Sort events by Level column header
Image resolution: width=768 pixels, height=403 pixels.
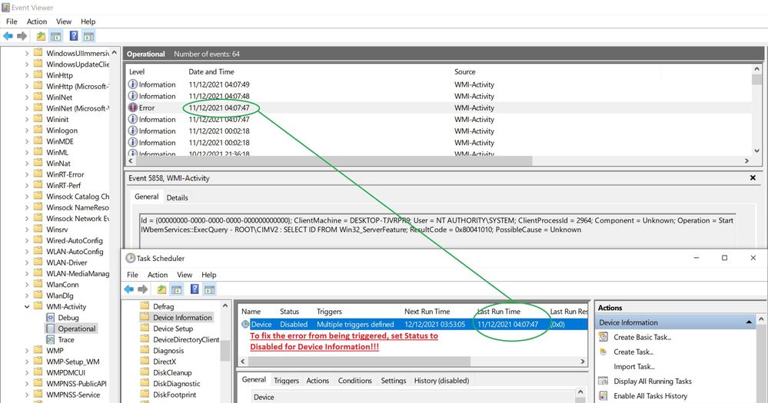pos(137,71)
